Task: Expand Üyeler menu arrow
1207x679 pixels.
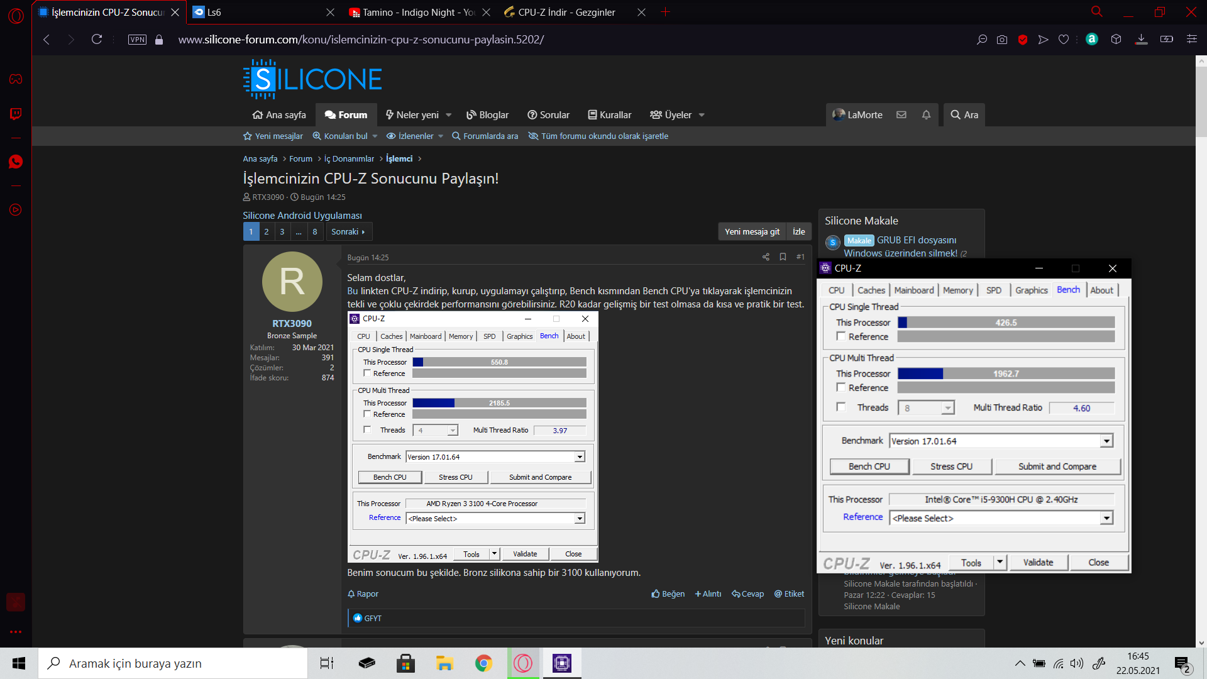Action: coord(702,115)
